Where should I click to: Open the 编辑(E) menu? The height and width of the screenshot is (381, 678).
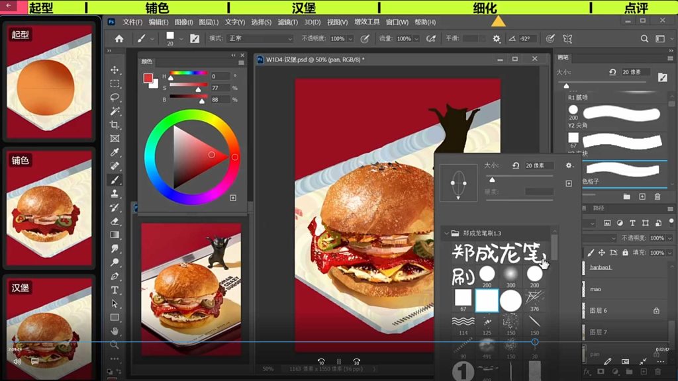pos(158,22)
